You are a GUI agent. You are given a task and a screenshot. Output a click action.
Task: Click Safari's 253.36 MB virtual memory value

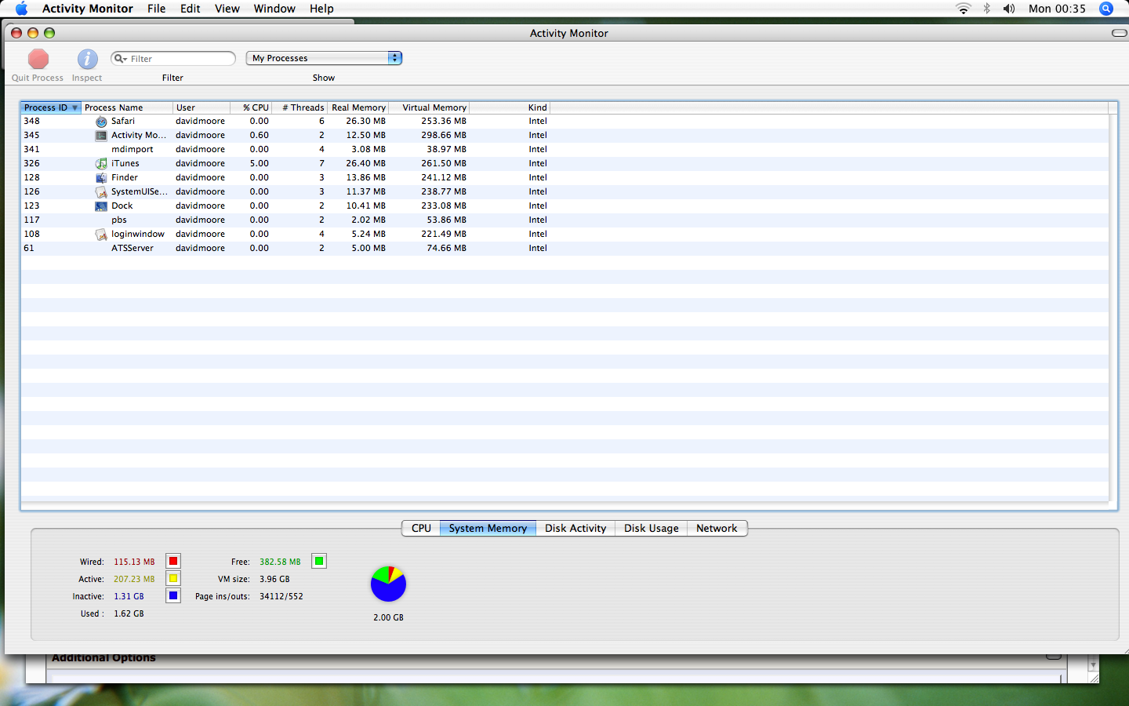[x=444, y=122]
